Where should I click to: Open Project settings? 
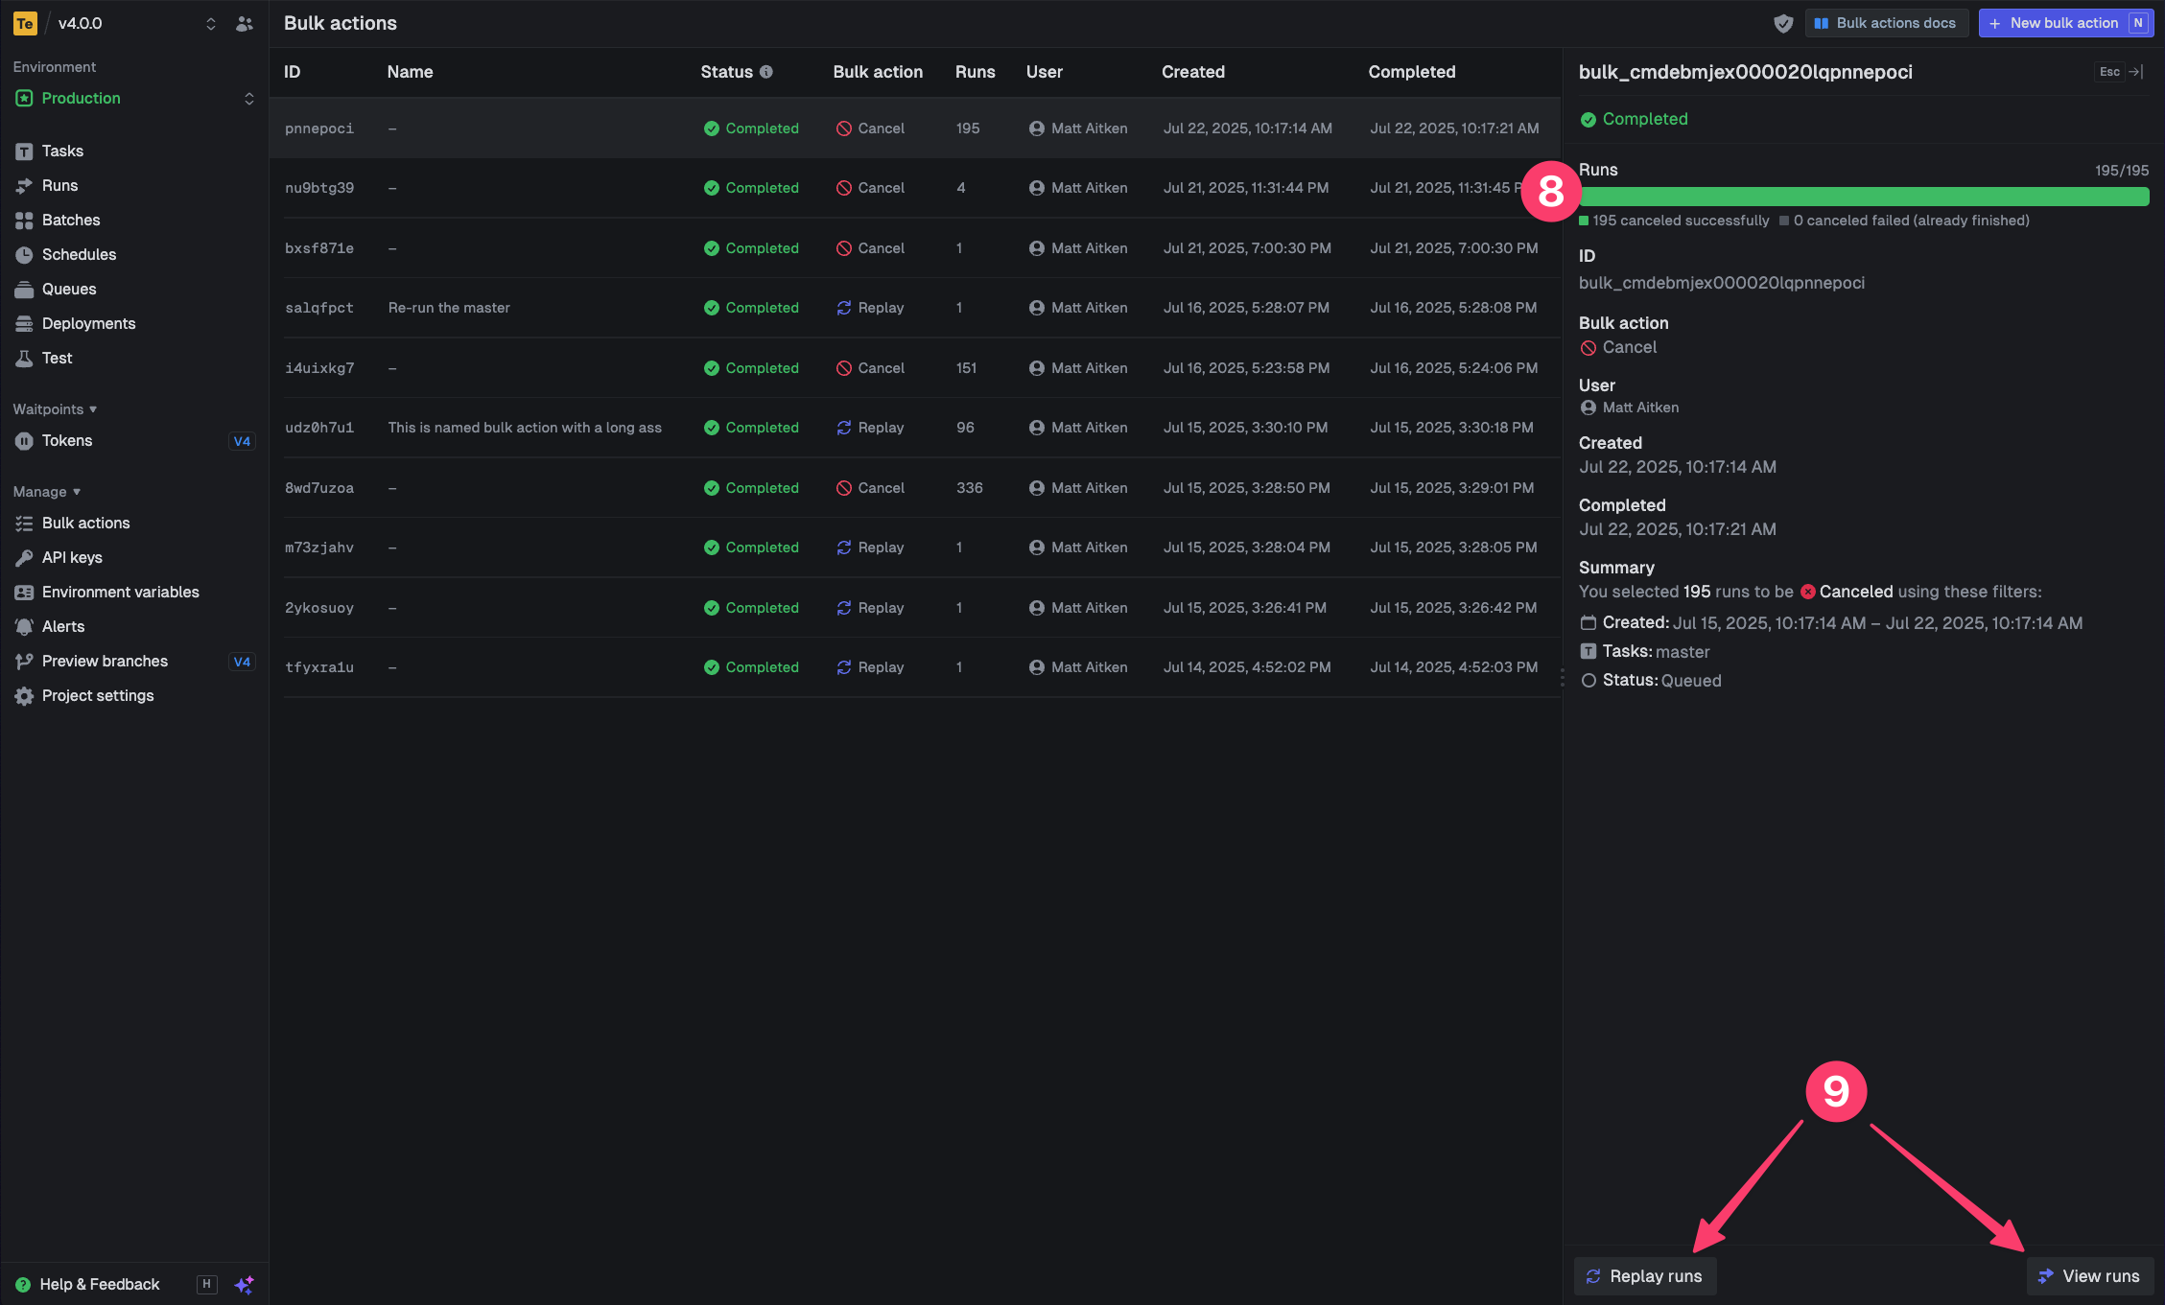click(x=98, y=695)
